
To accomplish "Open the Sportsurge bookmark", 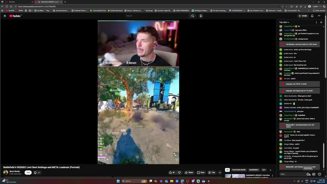I will coord(148,10).
